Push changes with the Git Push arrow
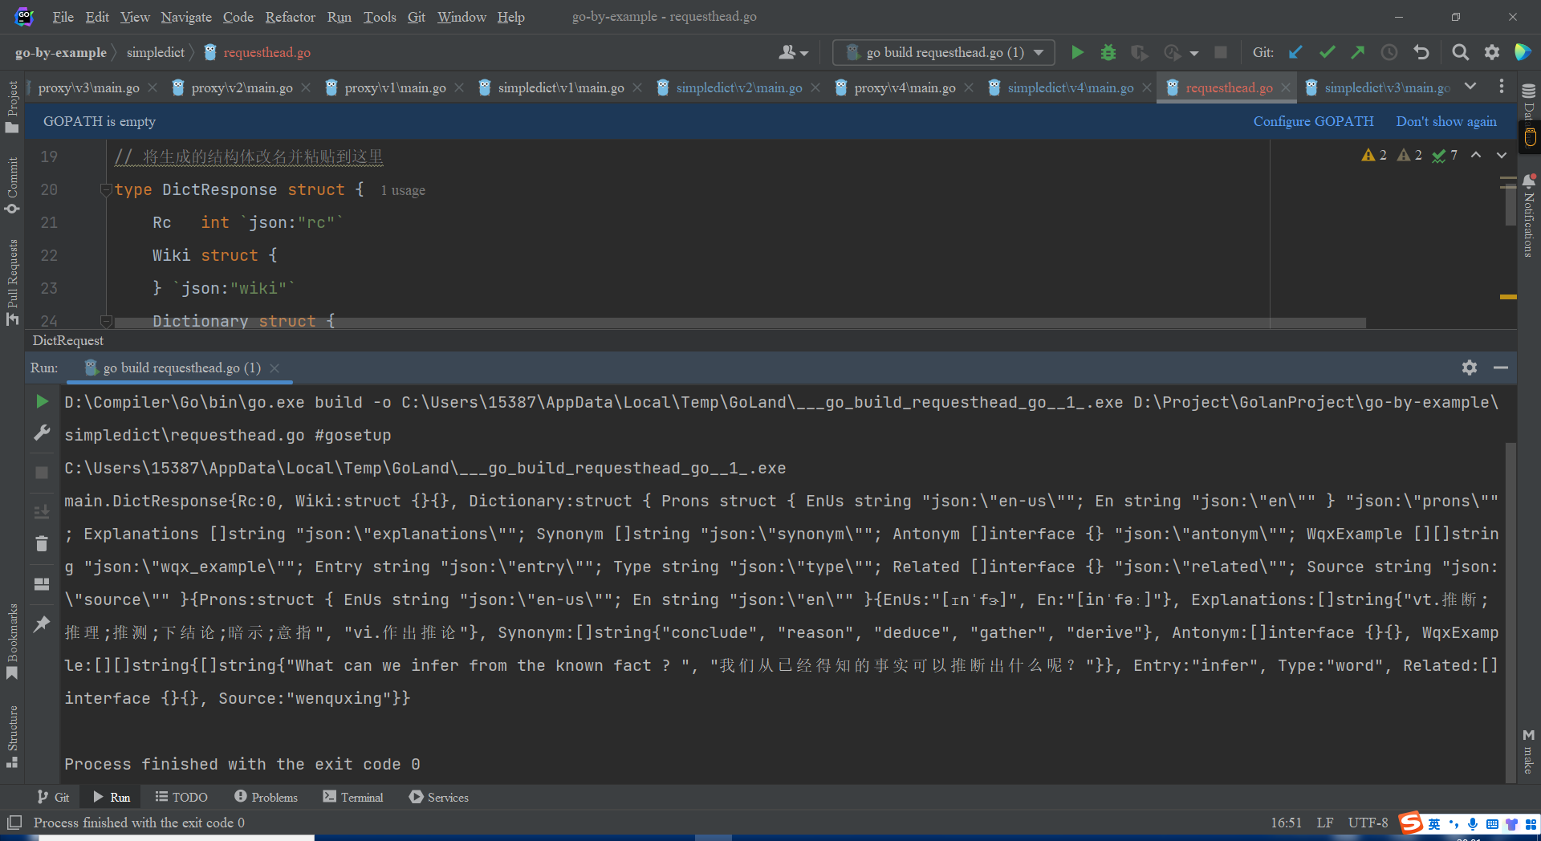This screenshot has width=1541, height=841. click(1358, 53)
